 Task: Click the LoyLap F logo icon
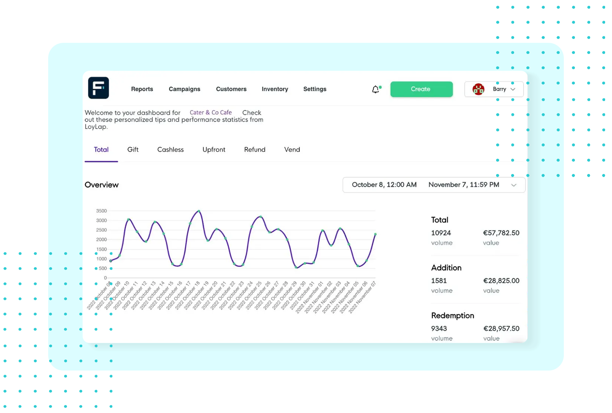(98, 88)
